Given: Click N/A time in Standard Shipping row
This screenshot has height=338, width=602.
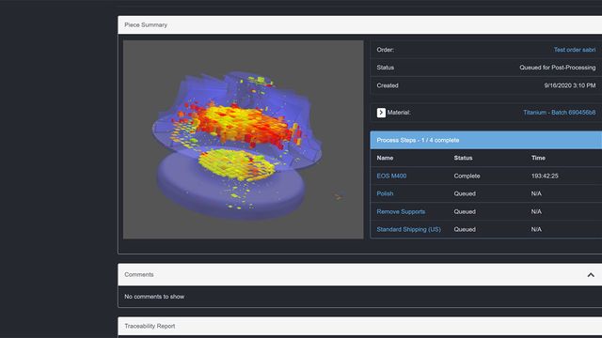Looking at the screenshot, I should pyautogui.click(x=536, y=229).
